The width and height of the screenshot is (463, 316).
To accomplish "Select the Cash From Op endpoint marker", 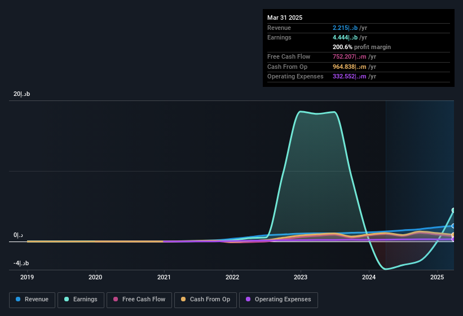I will tap(453, 235).
